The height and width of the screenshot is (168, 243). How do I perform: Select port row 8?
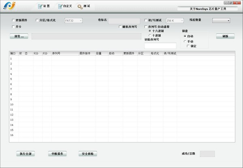point(122,94)
